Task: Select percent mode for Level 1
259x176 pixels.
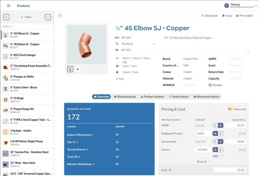Action: tap(215, 150)
